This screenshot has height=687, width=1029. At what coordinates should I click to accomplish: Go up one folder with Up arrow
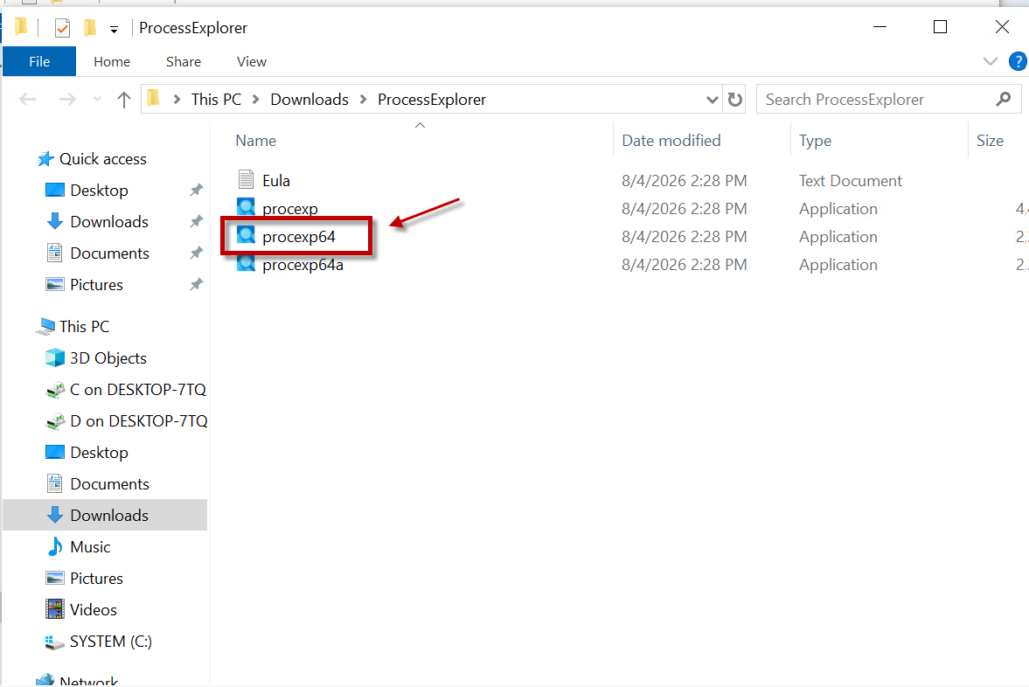click(x=123, y=100)
